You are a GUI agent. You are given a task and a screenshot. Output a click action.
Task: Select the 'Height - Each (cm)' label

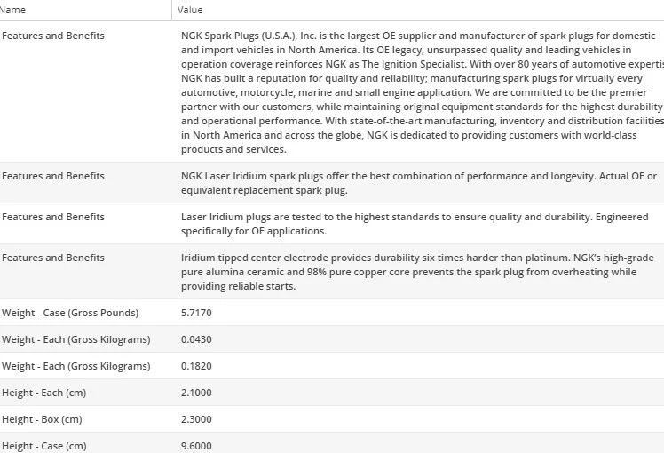pos(43,393)
